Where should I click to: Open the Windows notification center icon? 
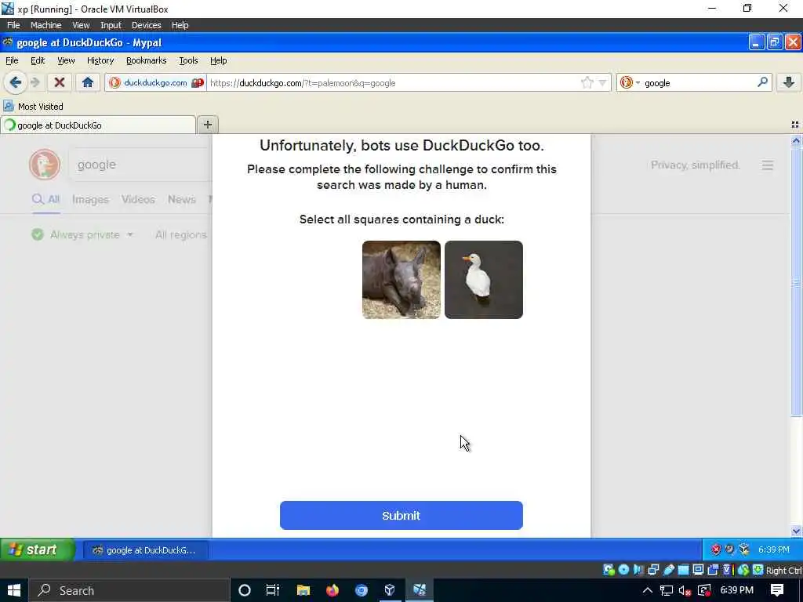(x=777, y=590)
